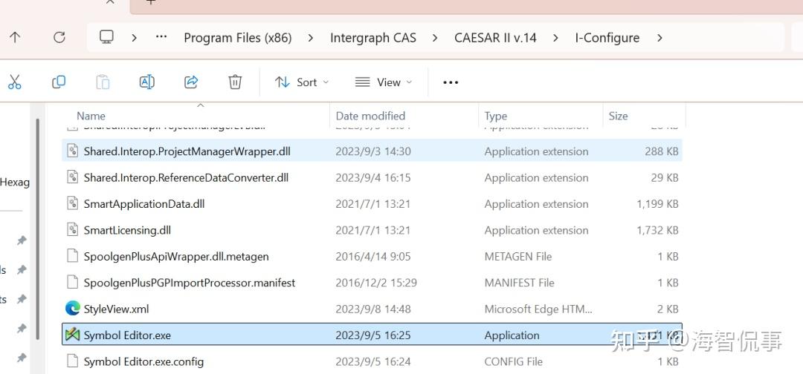Click the This PC monitor icon
Screen dimensions: 803x374
[x=106, y=37]
